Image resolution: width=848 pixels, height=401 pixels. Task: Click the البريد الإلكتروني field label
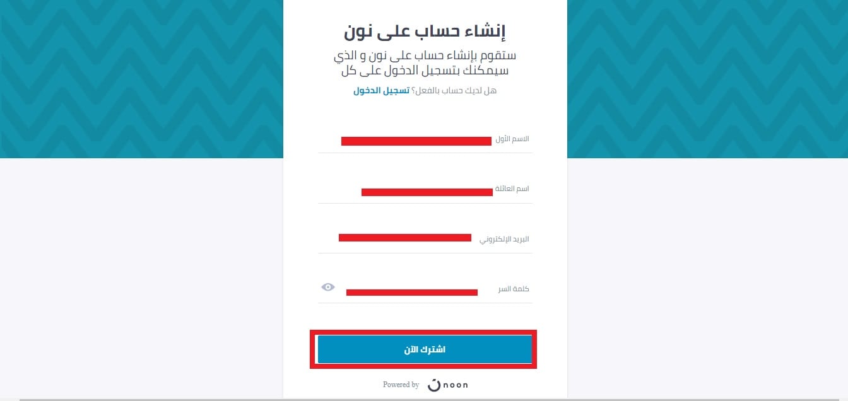coord(504,239)
